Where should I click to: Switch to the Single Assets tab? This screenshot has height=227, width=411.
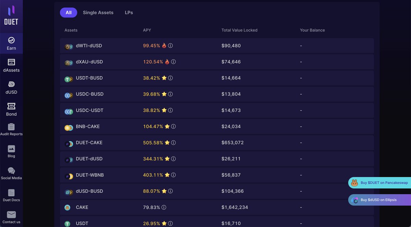(98, 12)
